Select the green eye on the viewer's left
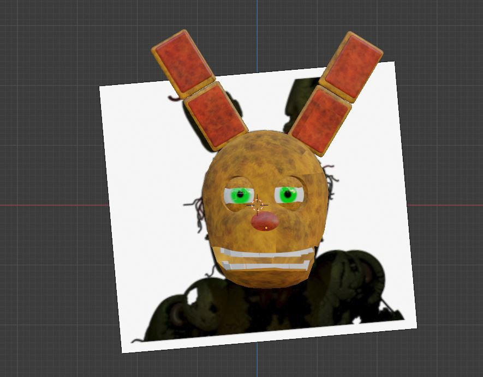The width and height of the screenshot is (483, 377). [238, 195]
